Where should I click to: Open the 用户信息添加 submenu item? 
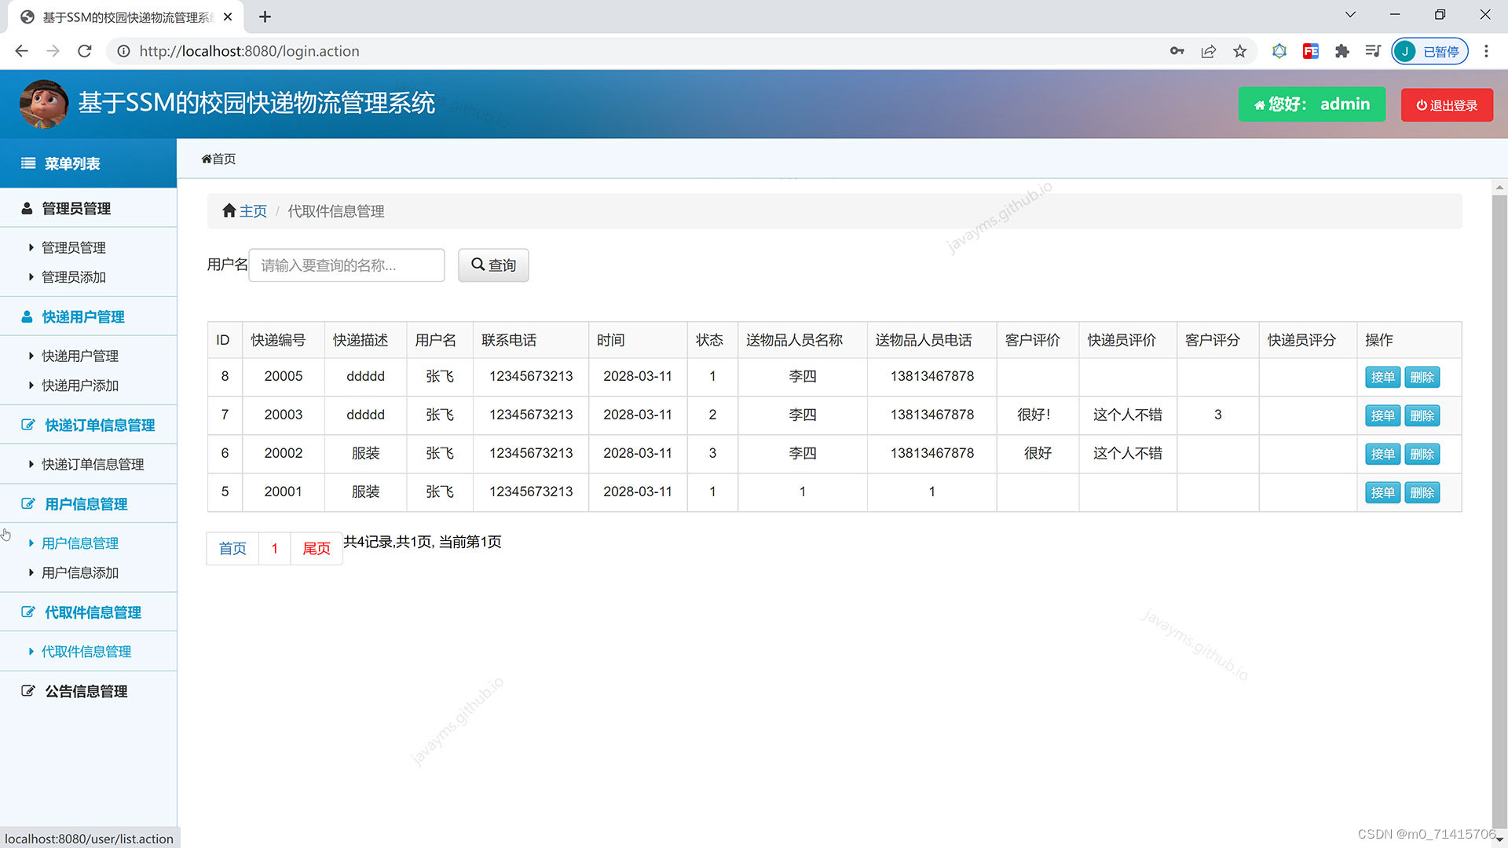click(x=79, y=572)
